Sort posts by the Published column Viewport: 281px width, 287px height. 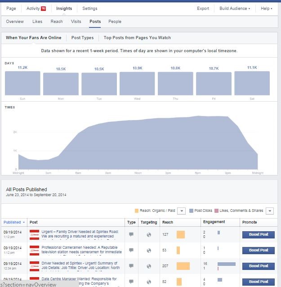pyautogui.click(x=14, y=222)
